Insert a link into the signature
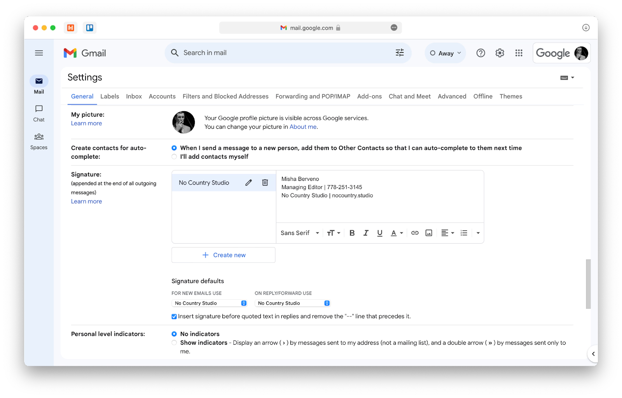The image size is (622, 398). [415, 233]
